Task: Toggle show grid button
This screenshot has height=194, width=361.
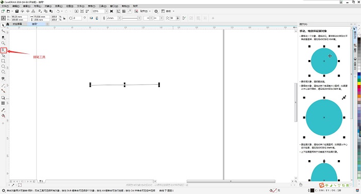Action: tap(124, 11)
